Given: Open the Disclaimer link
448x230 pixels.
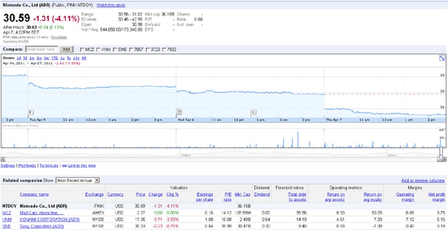Looking at the screenshot, I should click(59, 37).
